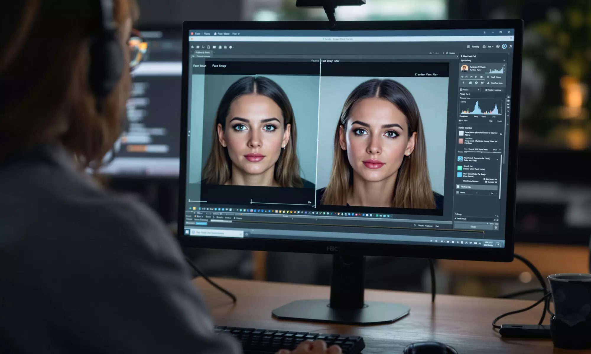Viewport: 591px width, 354px height.
Task: Select the 'Face Swap' label above the left portrait
Action: 219,66
